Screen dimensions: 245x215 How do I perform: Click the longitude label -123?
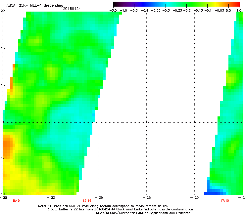tap(195, 198)
